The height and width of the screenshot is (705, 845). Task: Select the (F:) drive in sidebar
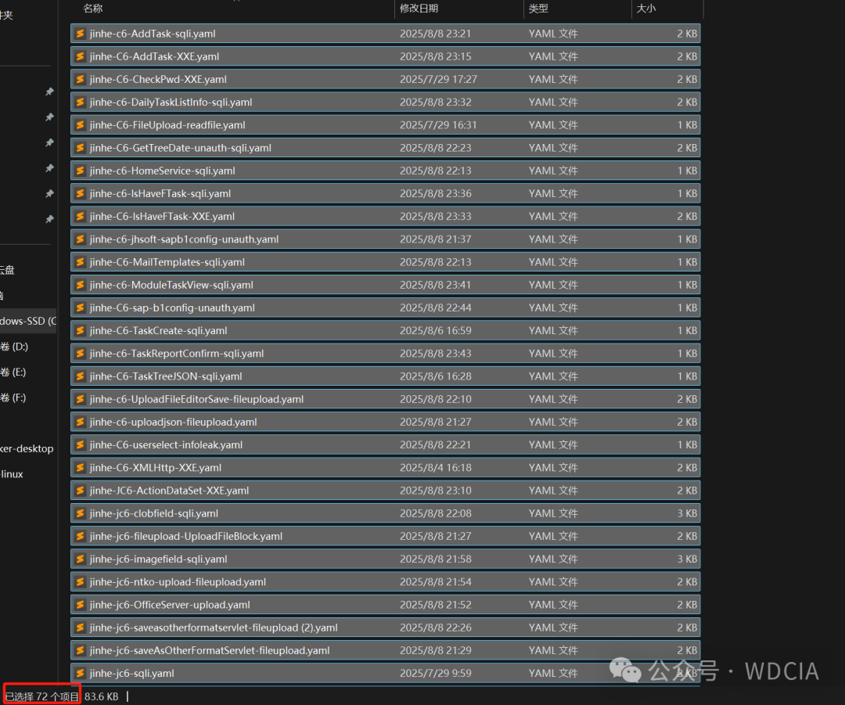point(13,397)
